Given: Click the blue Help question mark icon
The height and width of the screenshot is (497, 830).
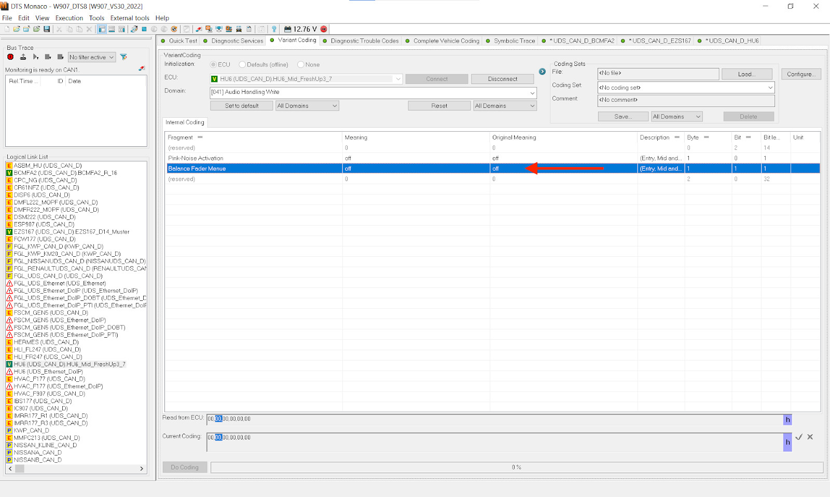Looking at the screenshot, I should pyautogui.click(x=274, y=29).
